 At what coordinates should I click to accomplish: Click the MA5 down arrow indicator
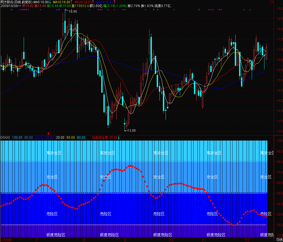[x=50, y=2]
